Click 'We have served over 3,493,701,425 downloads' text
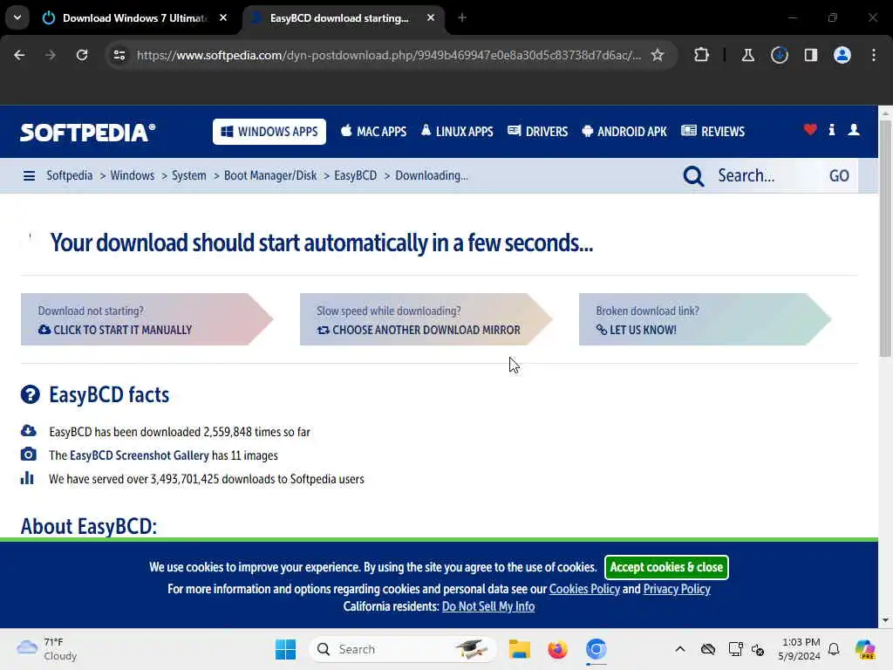Viewport: 893px width, 670px height. 206,479
